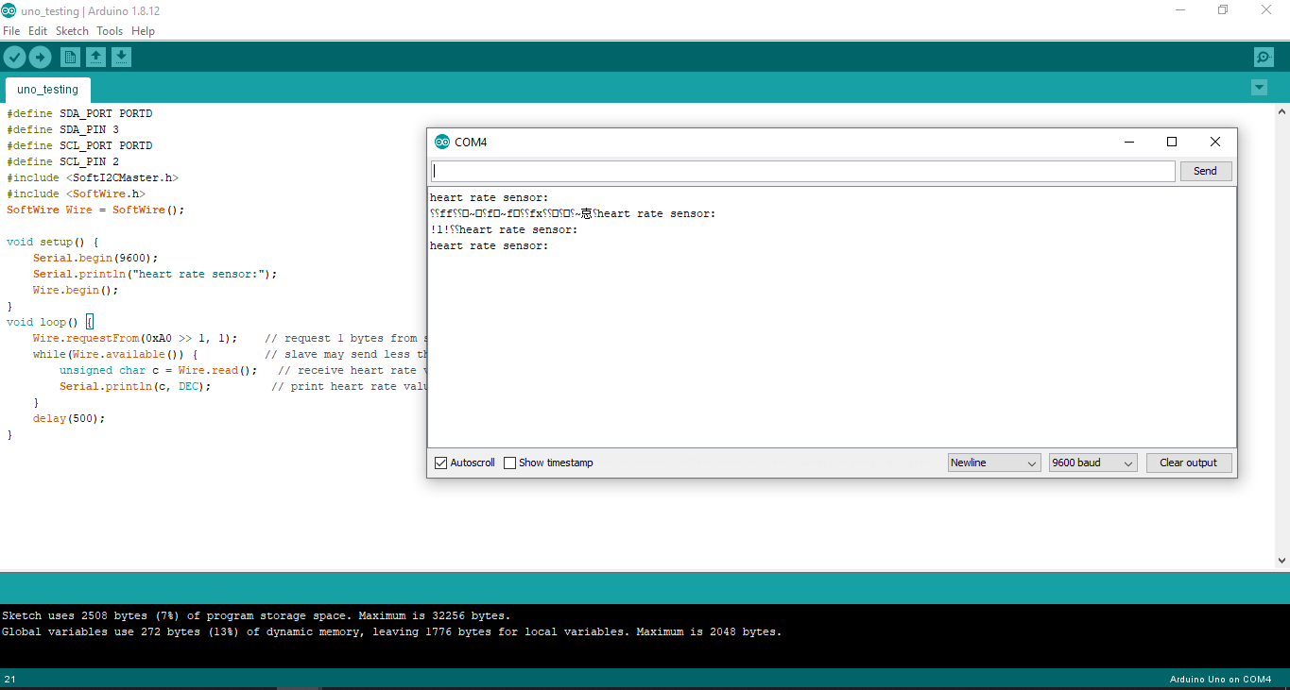The image size is (1290, 690).
Task: Click 'SoftWire Wire = SoftWire();' line
Action: [95, 210]
